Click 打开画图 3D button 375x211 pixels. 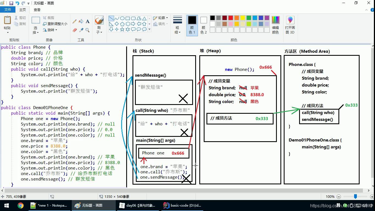[290, 25]
